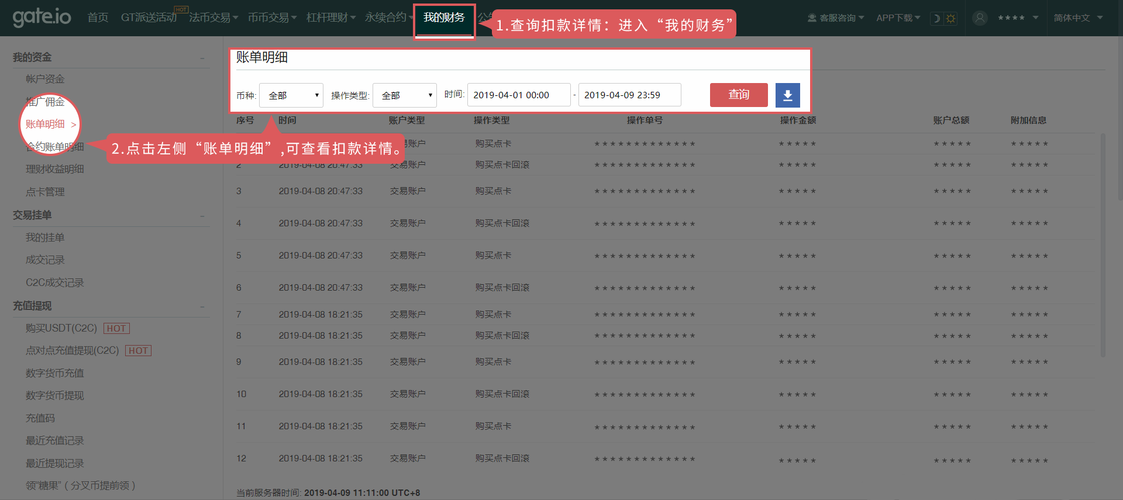This screenshot has width=1123, height=500.
Task: Click start date field 2019-04-01 00:00
Action: pos(519,95)
